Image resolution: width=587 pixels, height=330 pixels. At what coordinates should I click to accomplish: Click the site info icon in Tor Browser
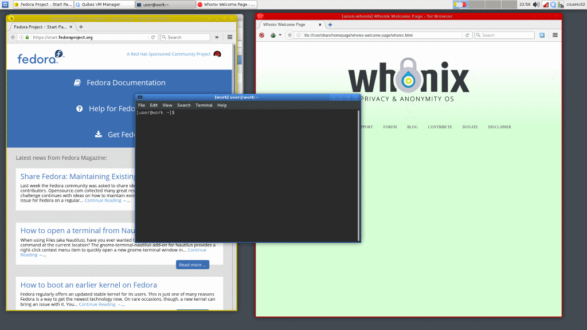click(x=299, y=35)
